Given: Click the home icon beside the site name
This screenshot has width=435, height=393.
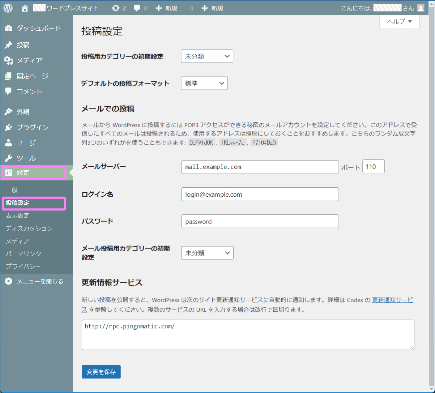Looking at the screenshot, I should coord(24,8).
